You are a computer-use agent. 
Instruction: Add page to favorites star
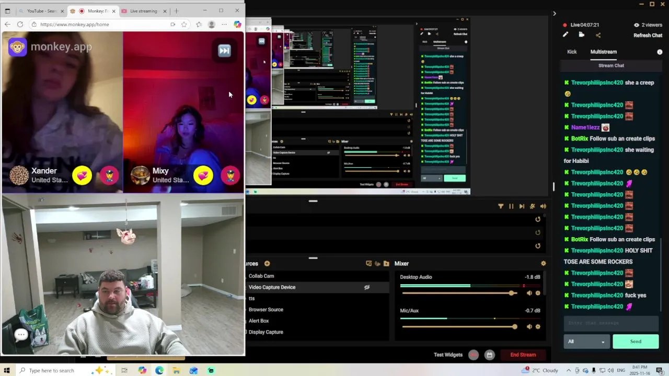pyautogui.click(x=184, y=24)
